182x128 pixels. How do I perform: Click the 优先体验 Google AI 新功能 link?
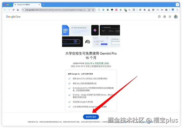click(83, 102)
